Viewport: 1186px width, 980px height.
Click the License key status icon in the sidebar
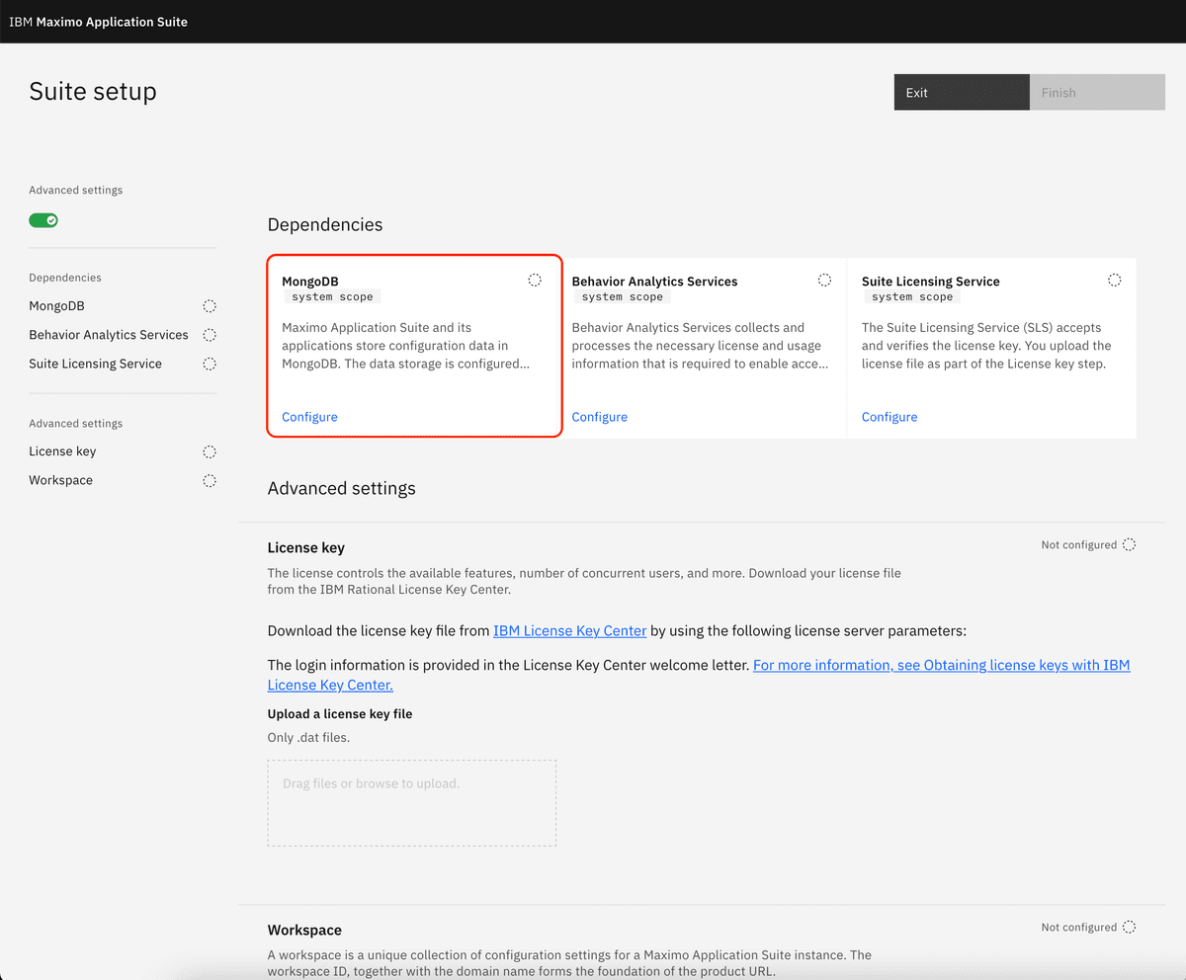(x=209, y=451)
